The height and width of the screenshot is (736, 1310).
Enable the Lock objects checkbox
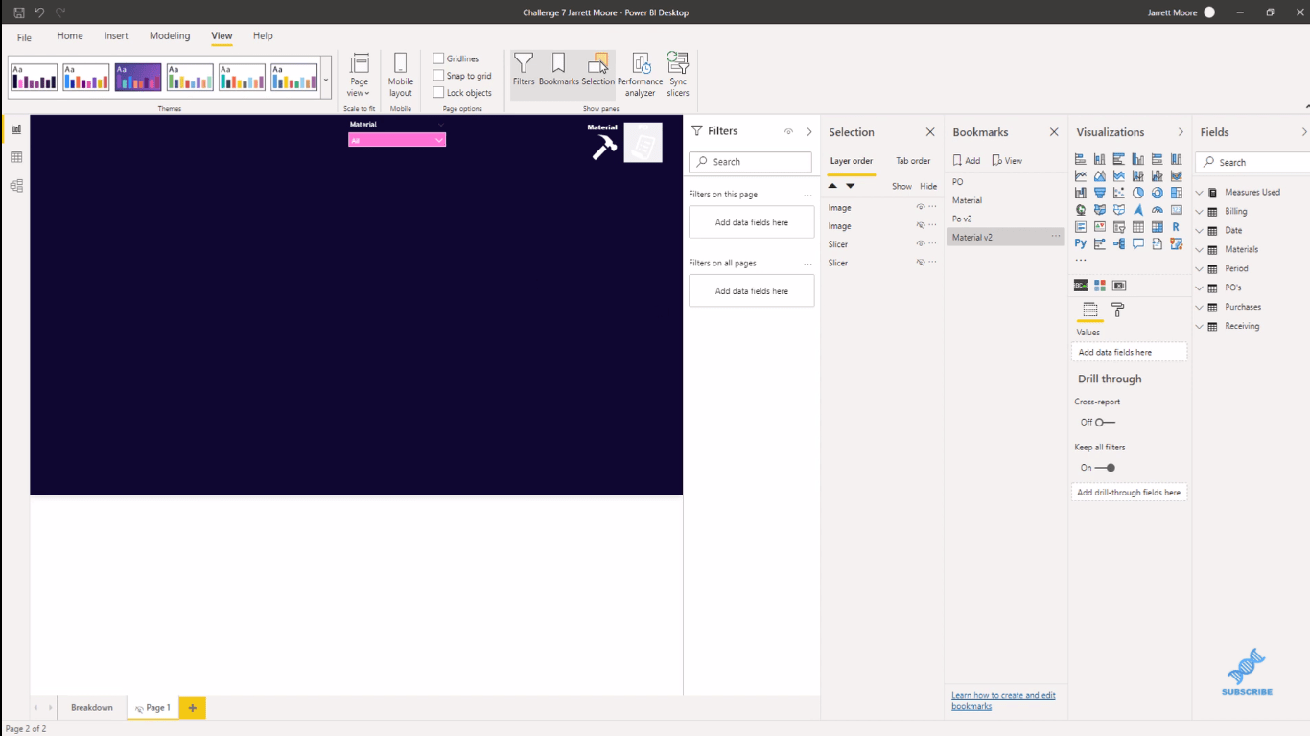coord(438,93)
